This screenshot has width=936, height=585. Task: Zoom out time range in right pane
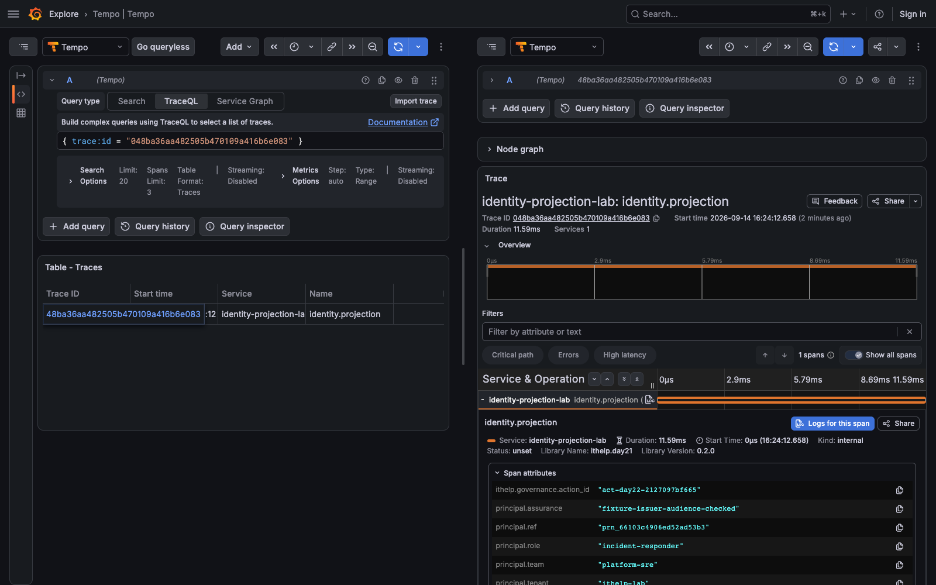coord(808,47)
